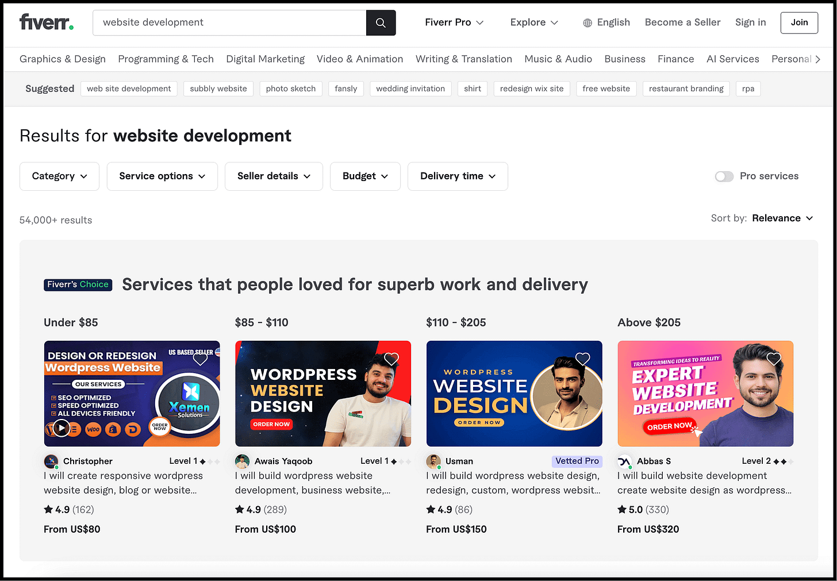Click Awais Yaqoob's seller avatar

[243, 461]
